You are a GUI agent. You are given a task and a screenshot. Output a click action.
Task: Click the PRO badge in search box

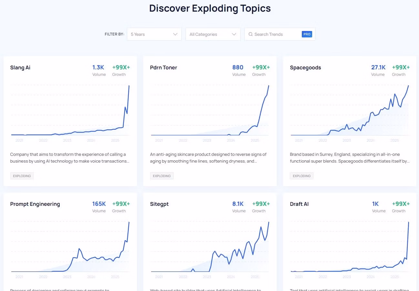[307, 34]
